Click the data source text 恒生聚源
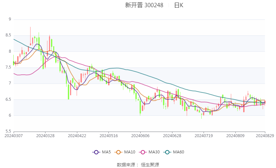Viewport: 276px width, 168px height. (x=150, y=165)
